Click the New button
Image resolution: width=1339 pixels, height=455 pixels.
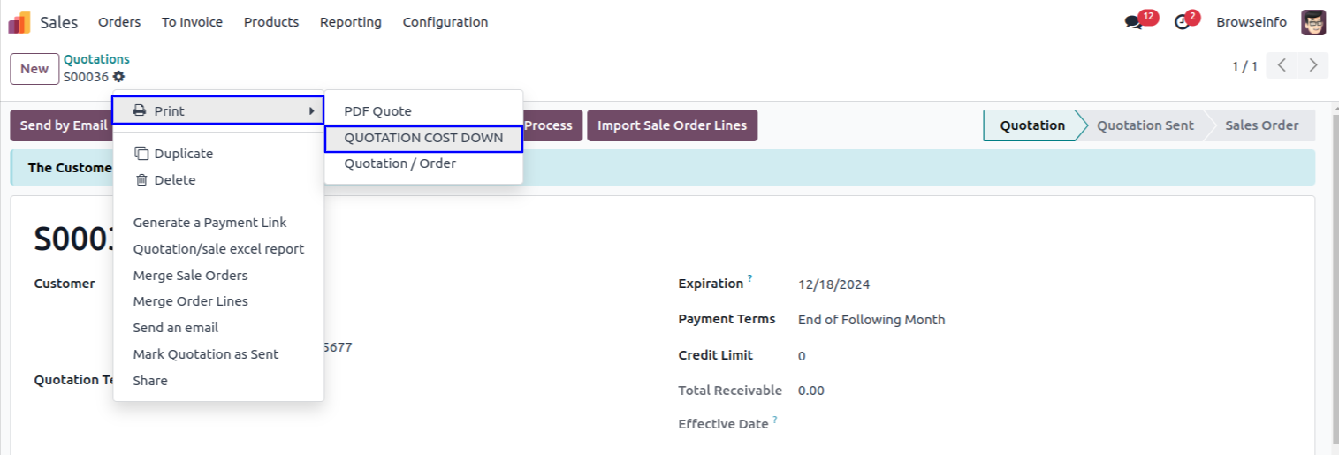coord(34,69)
